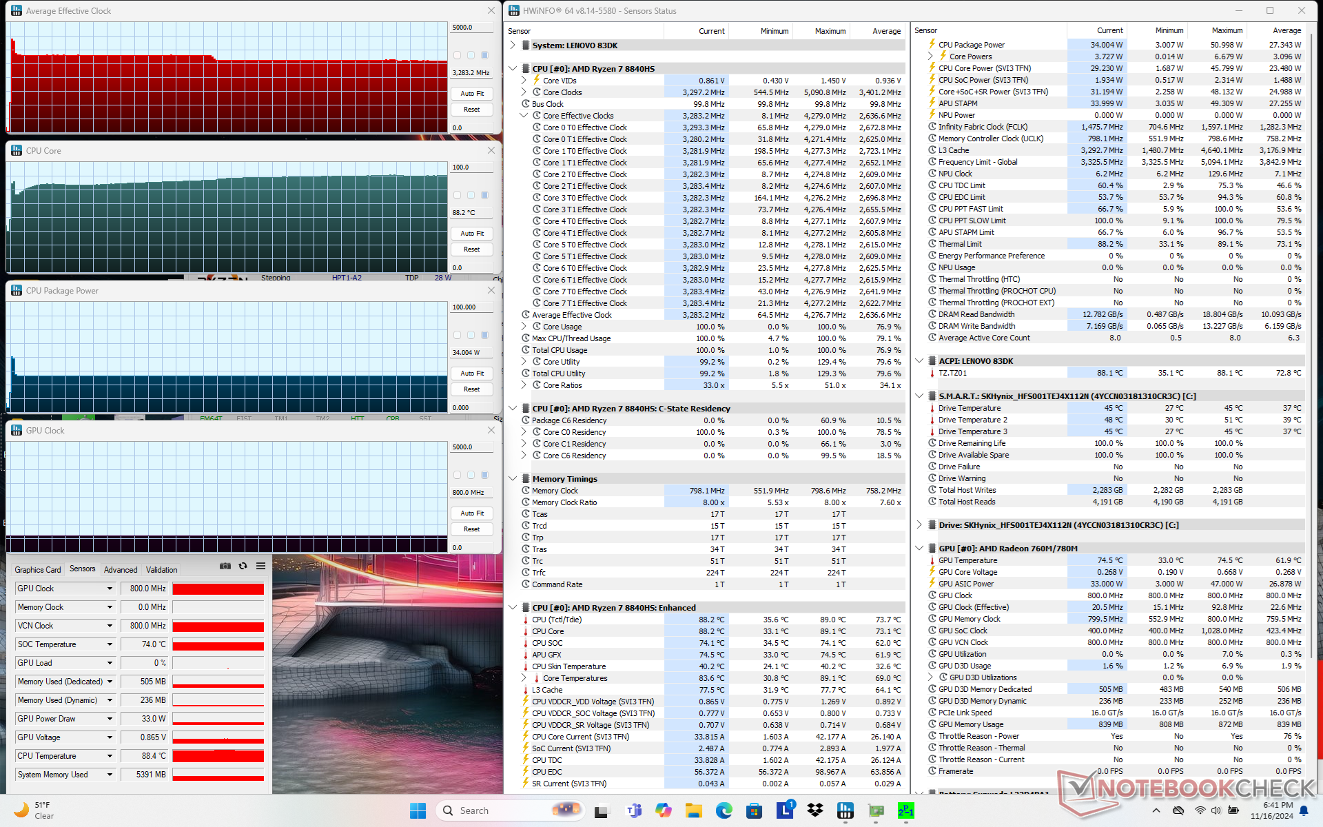Open File Explorer from the taskbar
Screen dimensions: 1323x827
(x=693, y=810)
